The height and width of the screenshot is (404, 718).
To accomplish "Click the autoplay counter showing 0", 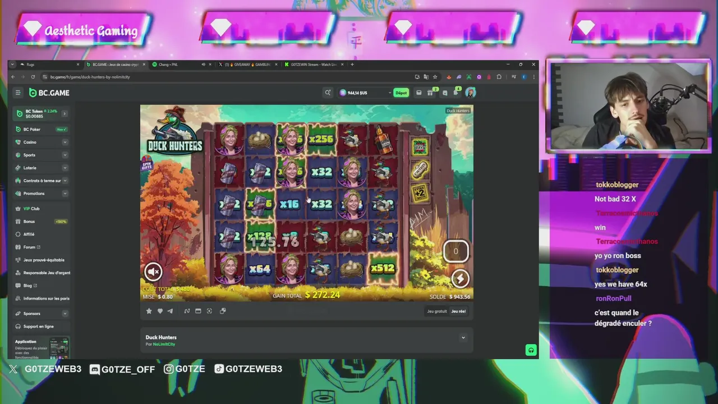I will [455, 251].
